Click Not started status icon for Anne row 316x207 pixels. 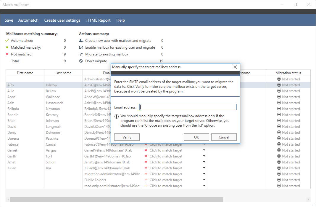(279, 97)
